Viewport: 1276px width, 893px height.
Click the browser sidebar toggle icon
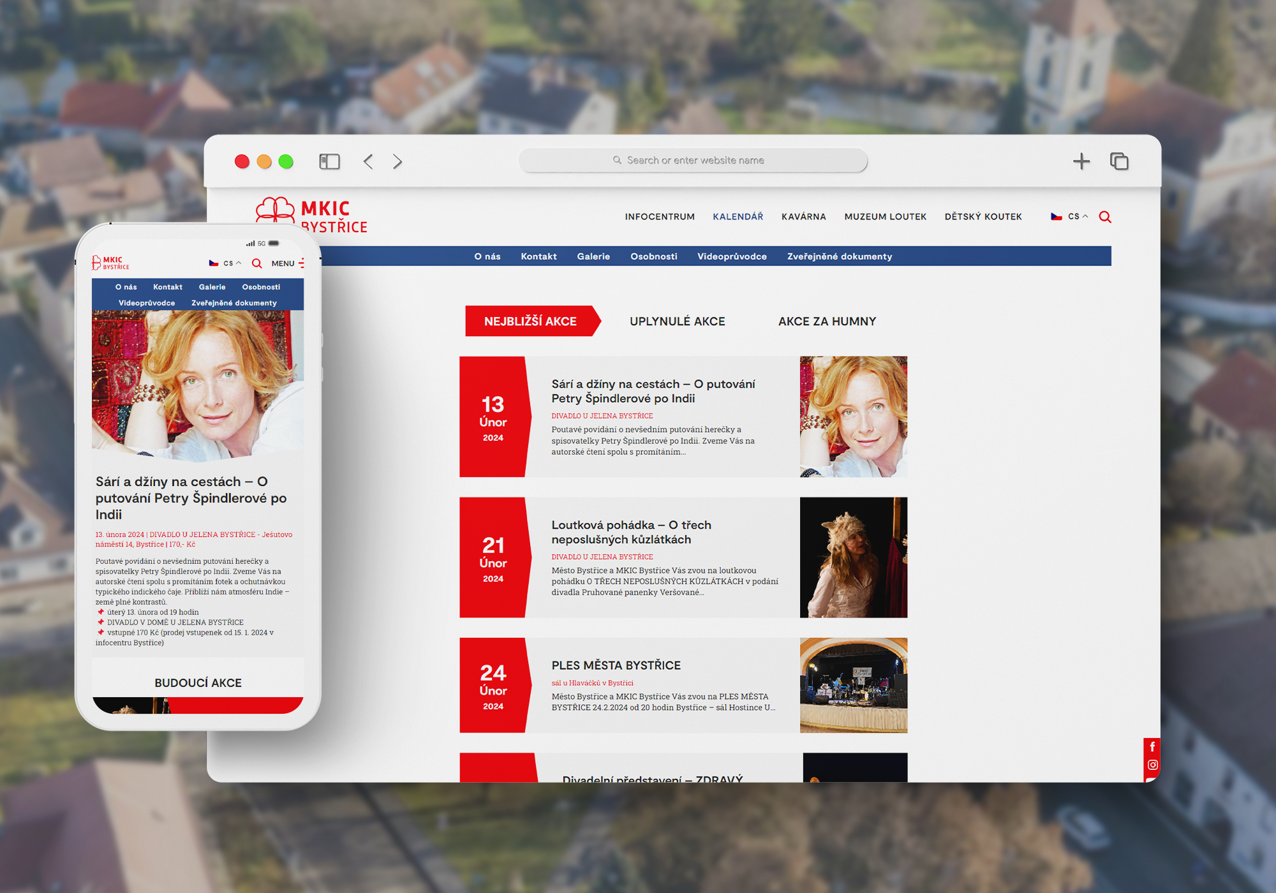click(329, 161)
